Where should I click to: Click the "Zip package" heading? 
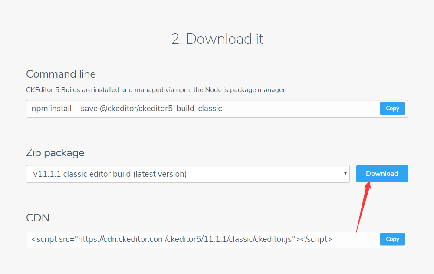point(55,153)
